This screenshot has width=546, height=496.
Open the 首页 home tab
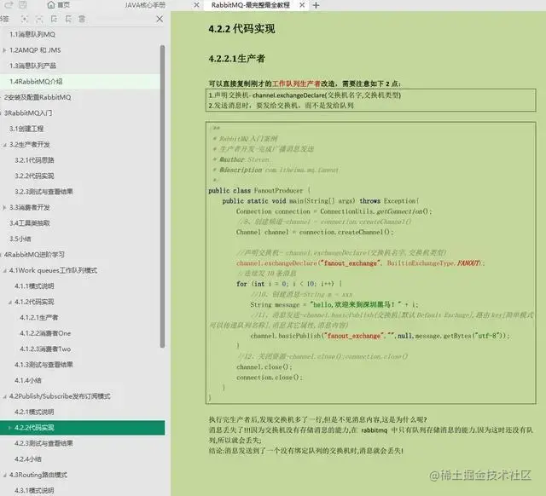click(59, 5)
